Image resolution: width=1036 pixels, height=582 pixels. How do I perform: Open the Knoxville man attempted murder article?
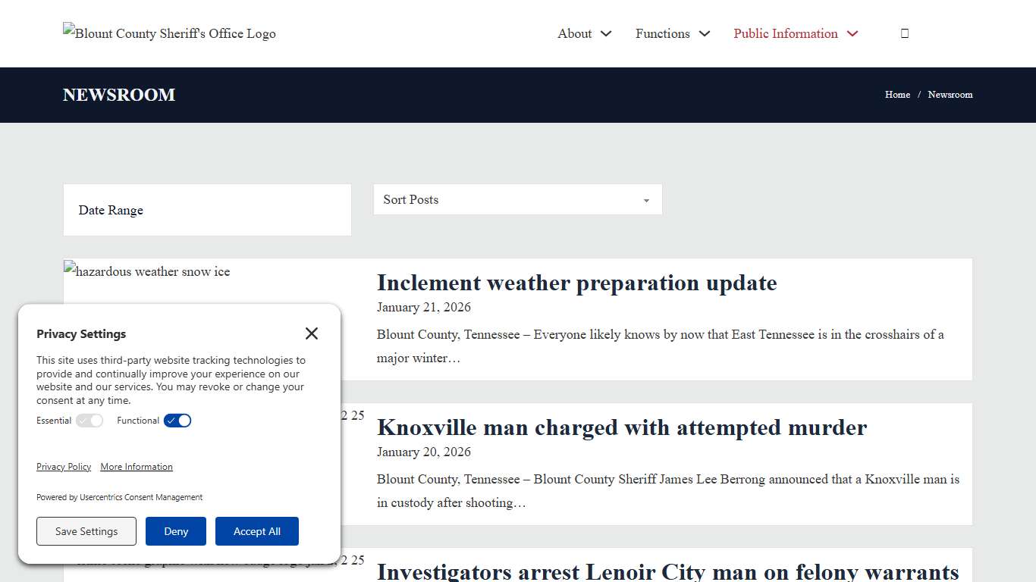point(622,427)
